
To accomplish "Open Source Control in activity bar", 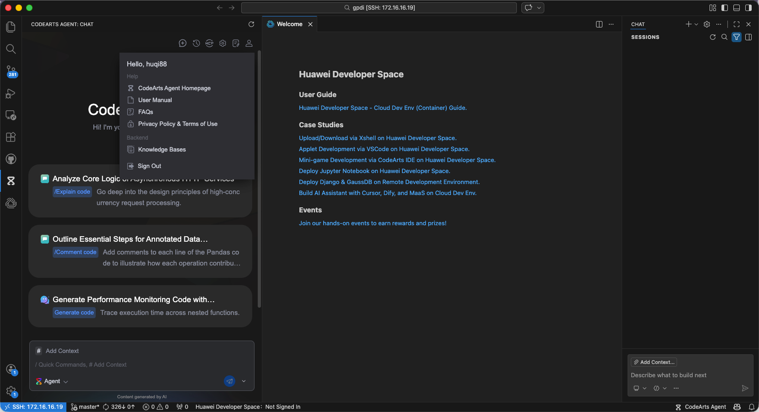I will (11, 71).
